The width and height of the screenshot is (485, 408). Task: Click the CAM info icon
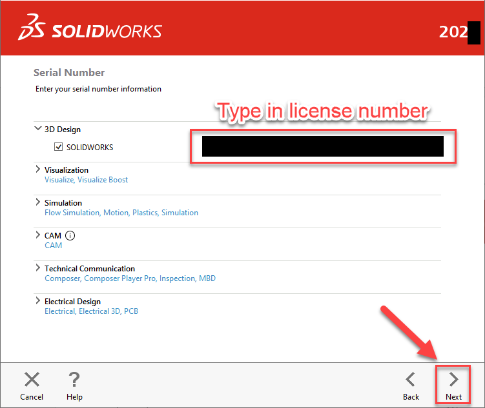point(70,236)
